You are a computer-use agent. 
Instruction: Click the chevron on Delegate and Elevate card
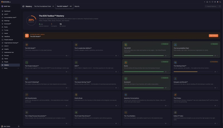(217, 88)
